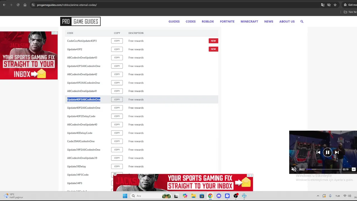Copy the Update39P2AllCodesInOne code
This screenshot has width=357, height=201.
[117, 150]
